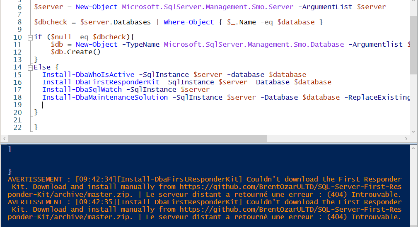The image size is (418, 227).
Task: Click Install-DbaMaintenanceSolution on line 18
Action: click(105, 98)
